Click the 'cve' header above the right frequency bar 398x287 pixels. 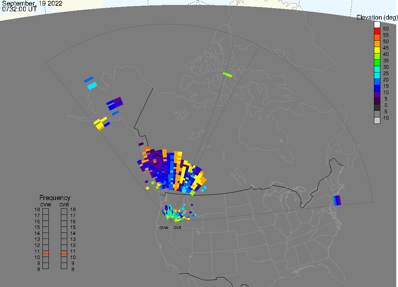tap(64, 205)
